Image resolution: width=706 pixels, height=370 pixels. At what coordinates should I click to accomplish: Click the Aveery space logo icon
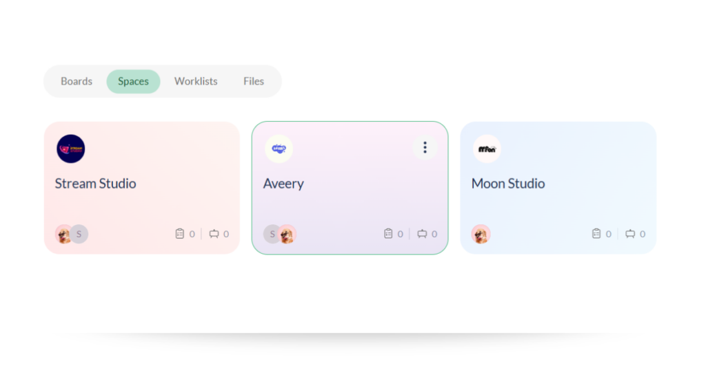[x=279, y=149]
